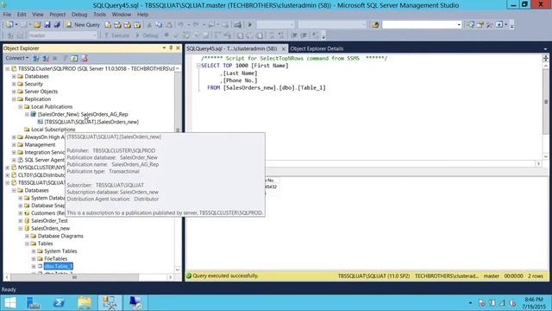
Task: Expand the Server Objects folder
Action: tap(14, 92)
